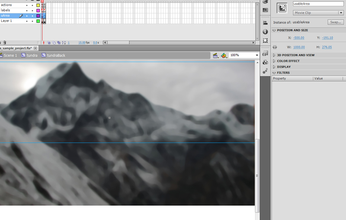Open the Swatches grid panel icon

point(265,10)
